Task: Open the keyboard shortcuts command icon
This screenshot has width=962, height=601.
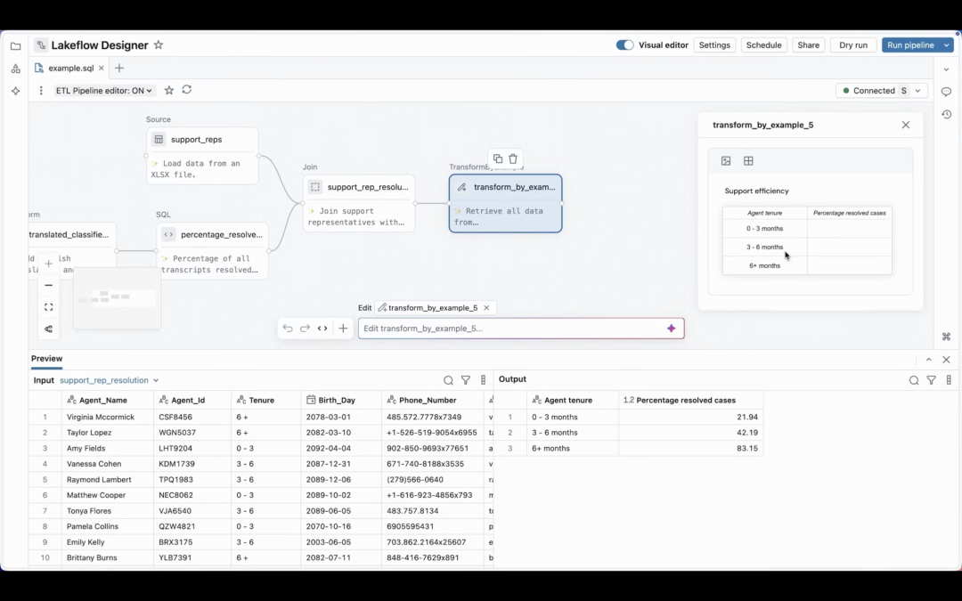Action: (x=946, y=337)
